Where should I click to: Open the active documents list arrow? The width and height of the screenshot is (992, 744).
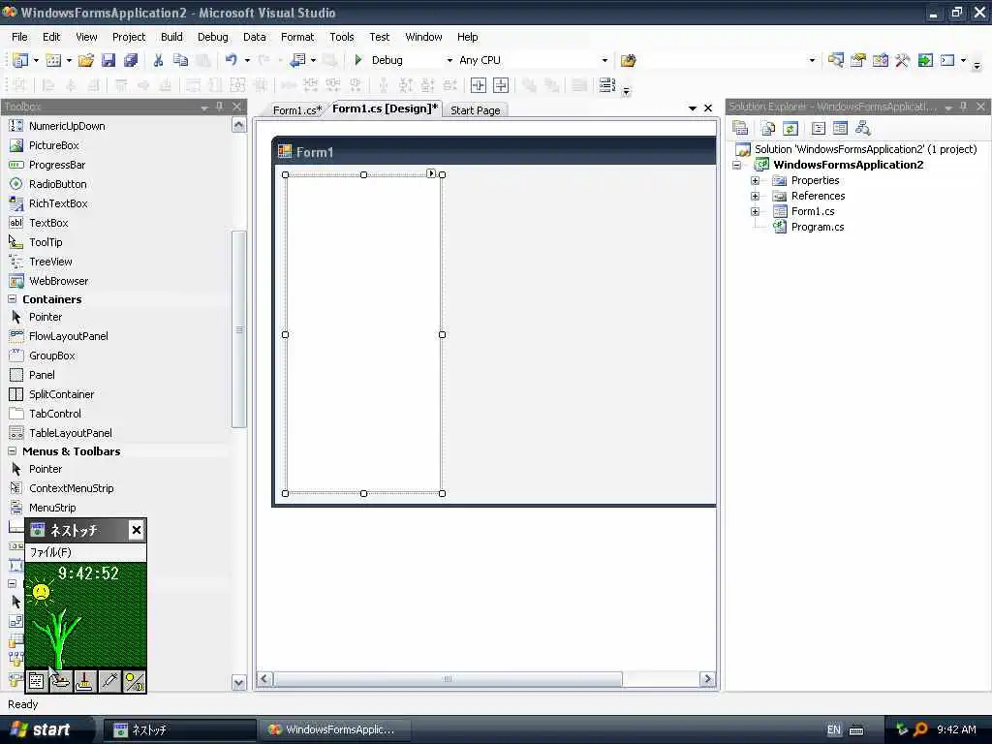point(692,108)
